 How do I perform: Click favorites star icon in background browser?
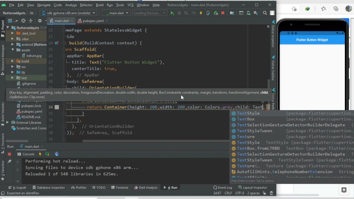[x=324, y=9]
